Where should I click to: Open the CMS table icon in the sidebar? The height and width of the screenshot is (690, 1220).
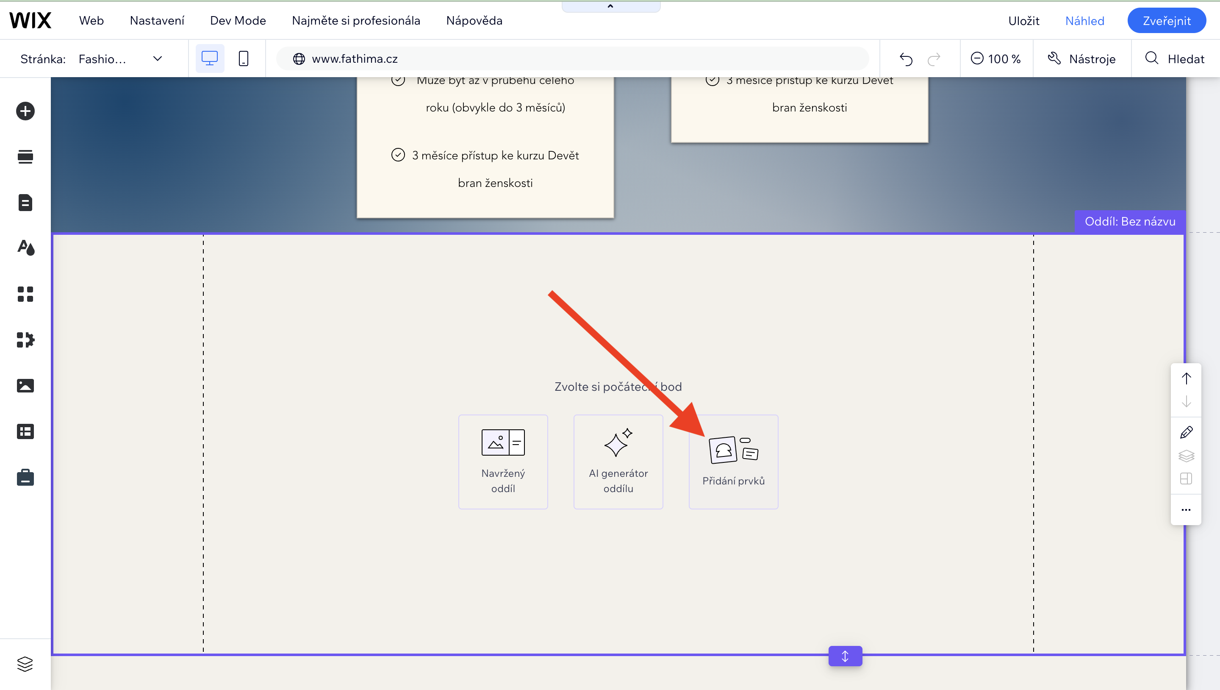[25, 431]
